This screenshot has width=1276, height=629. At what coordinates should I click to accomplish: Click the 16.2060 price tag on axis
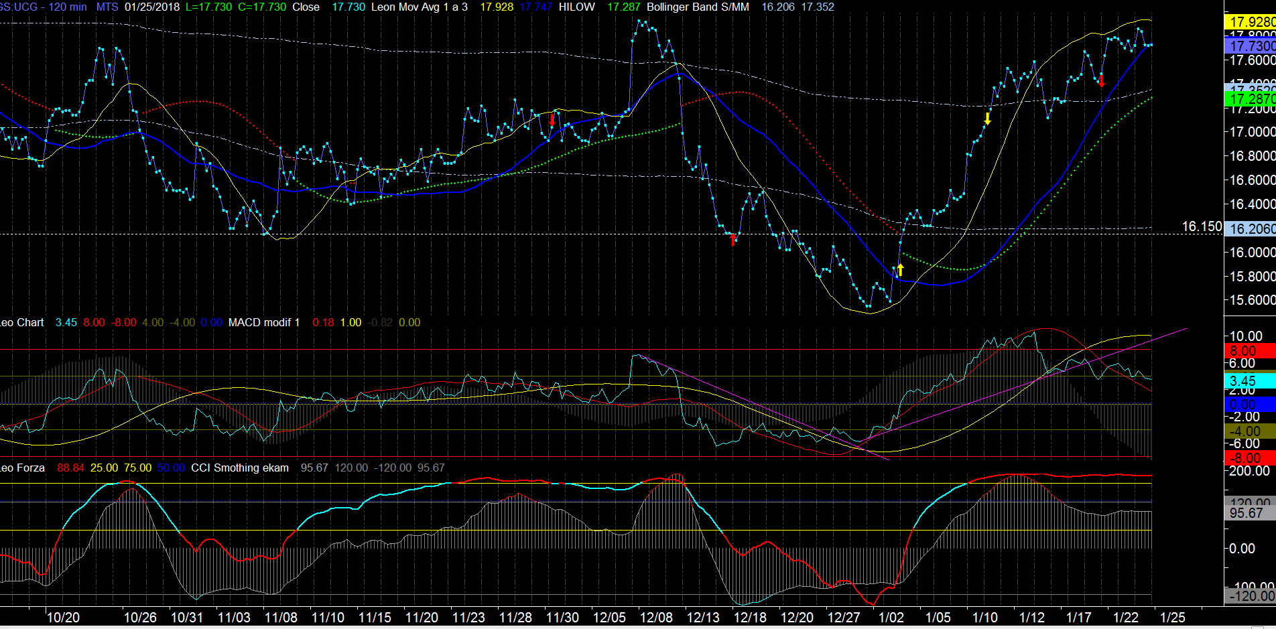coord(1251,229)
